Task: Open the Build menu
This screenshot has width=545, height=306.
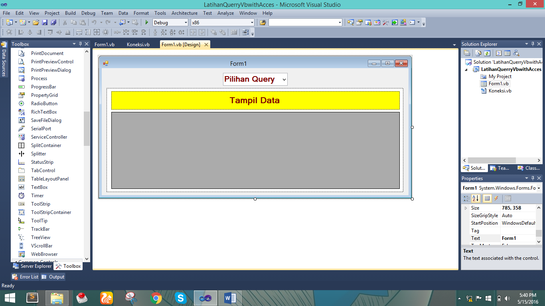Action: pyautogui.click(x=70, y=13)
